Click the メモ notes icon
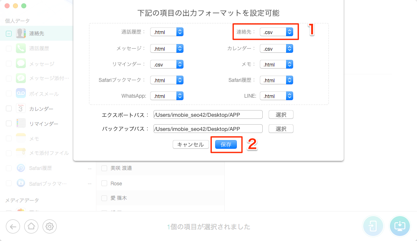Screen dimensions: 417x241 (21, 138)
